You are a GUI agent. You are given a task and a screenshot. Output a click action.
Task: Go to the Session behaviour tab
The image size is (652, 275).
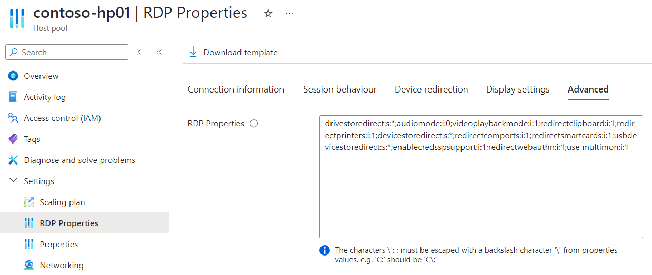pos(339,89)
